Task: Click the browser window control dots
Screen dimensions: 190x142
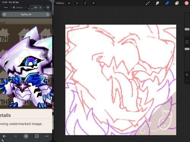Action: (x=6, y=8)
